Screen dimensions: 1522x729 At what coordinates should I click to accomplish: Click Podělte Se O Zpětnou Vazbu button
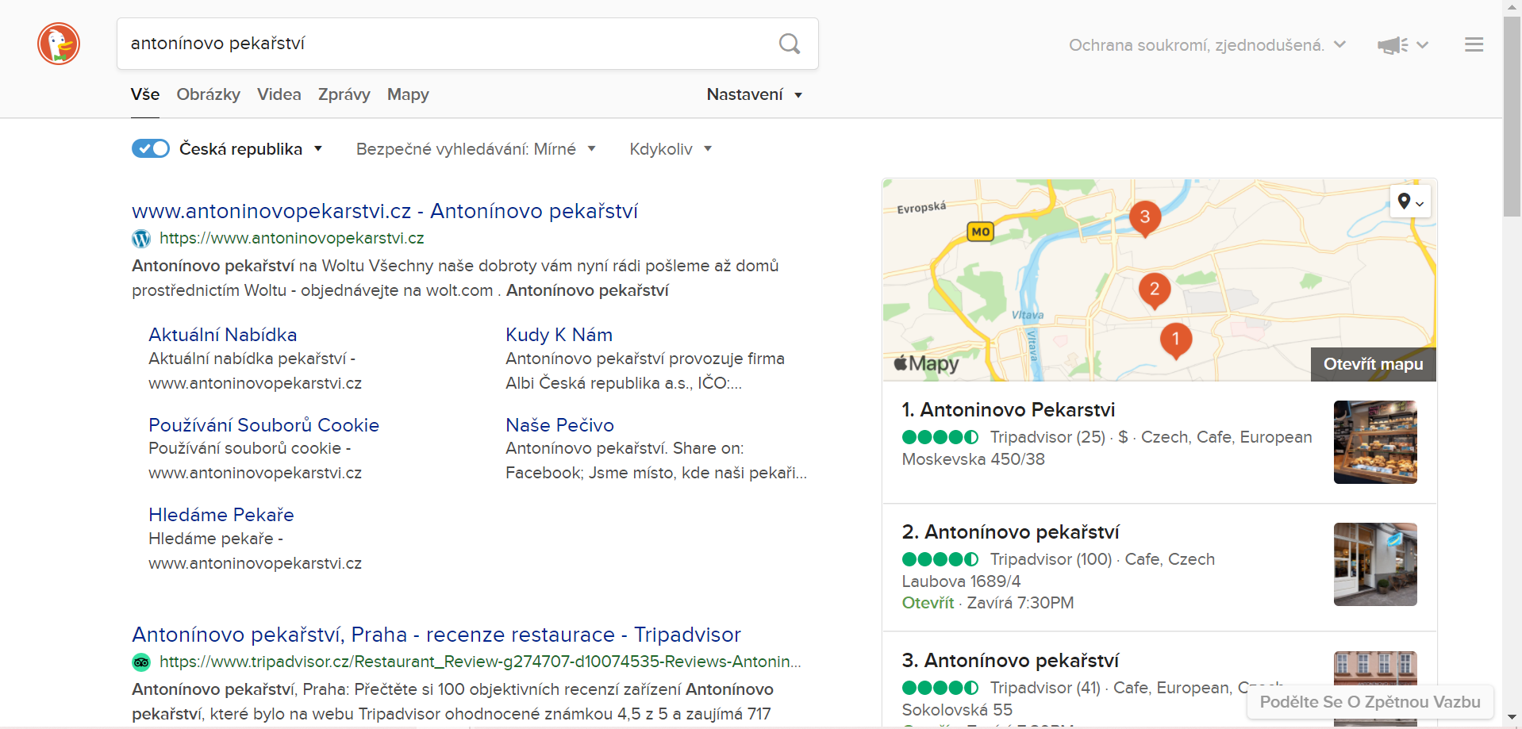click(1370, 702)
